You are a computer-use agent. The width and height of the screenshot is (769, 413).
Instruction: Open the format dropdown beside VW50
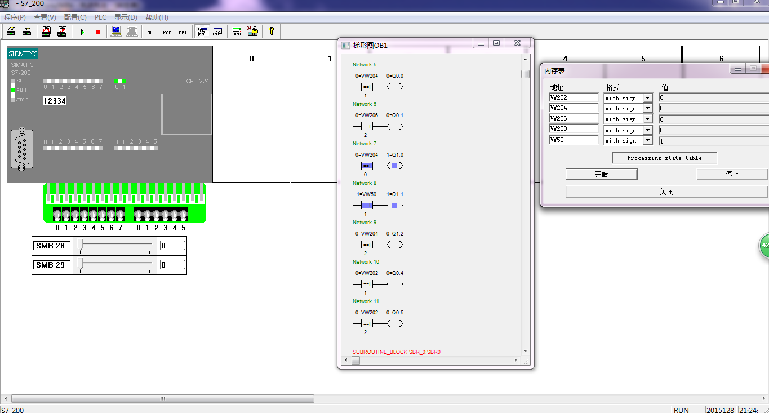point(647,140)
